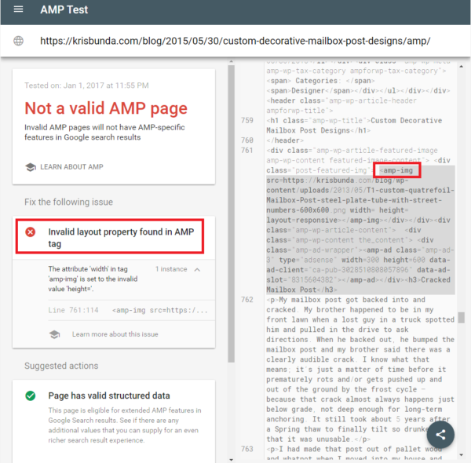Image resolution: width=471 pixels, height=463 pixels.
Task: Click the highlighted <amp-img tag in code
Action: pyautogui.click(x=396, y=170)
